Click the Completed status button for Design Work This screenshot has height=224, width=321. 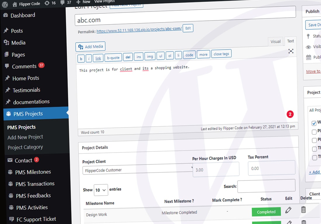266,212
